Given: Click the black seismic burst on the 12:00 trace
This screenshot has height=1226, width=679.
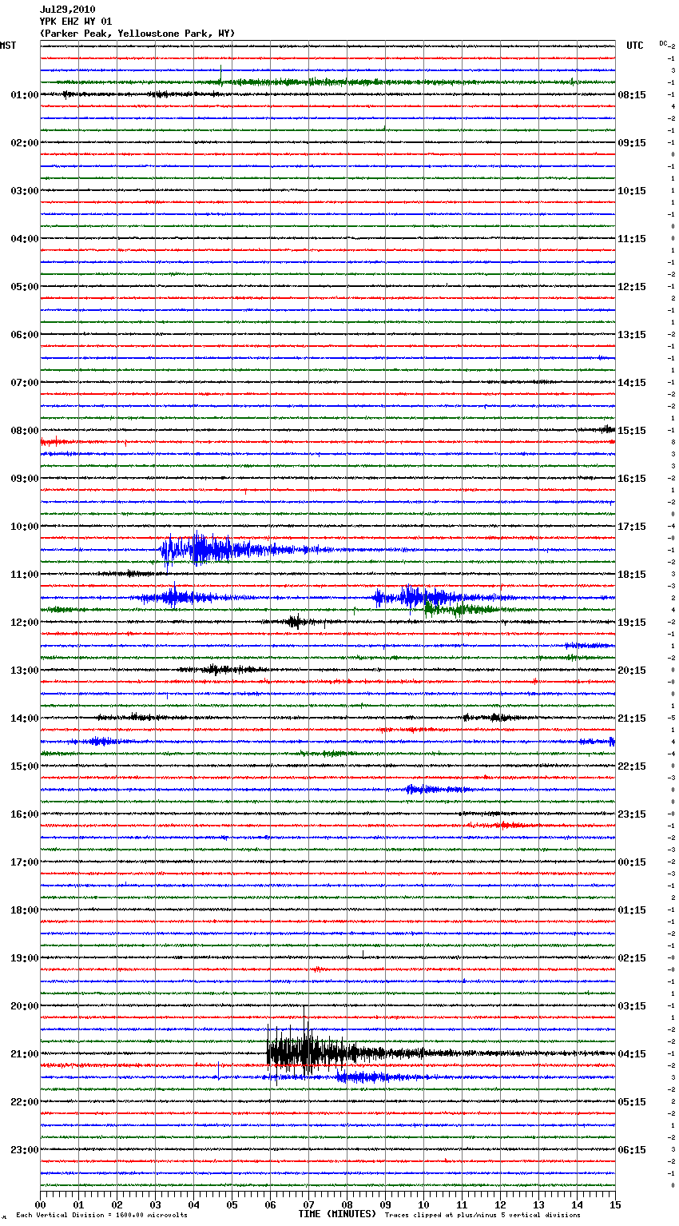Looking at the screenshot, I should pyautogui.click(x=297, y=622).
